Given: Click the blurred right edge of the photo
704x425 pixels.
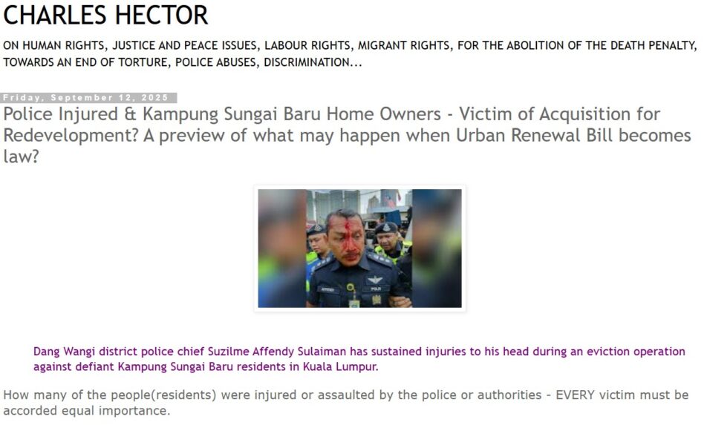Looking at the screenshot, I should click(437, 248).
